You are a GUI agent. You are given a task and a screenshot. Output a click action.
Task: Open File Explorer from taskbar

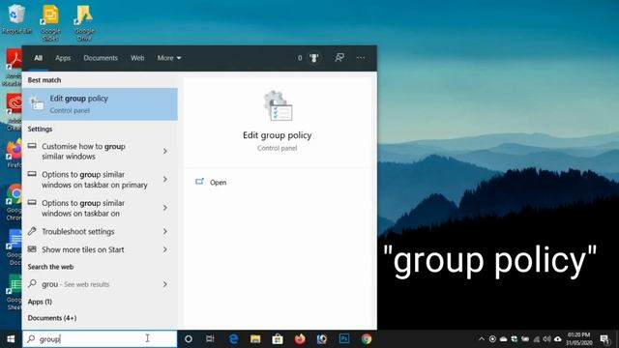(255, 339)
